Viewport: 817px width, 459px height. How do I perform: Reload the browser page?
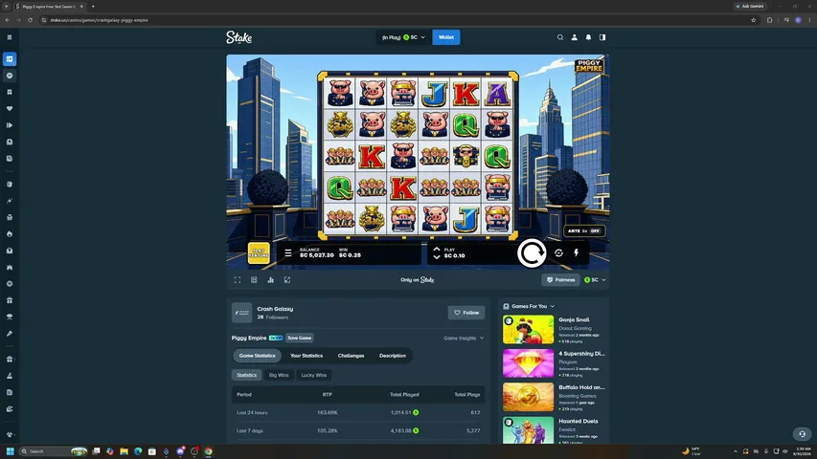point(31,20)
